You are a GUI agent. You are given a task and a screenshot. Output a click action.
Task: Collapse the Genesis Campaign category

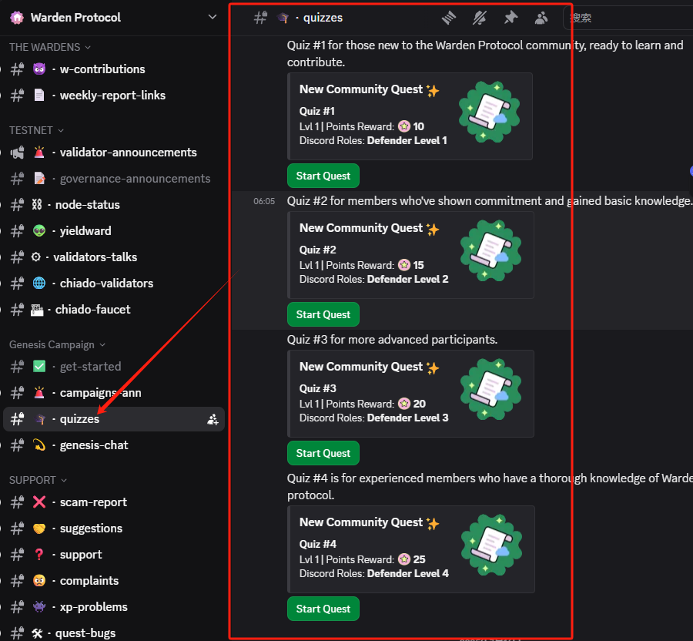pos(57,345)
